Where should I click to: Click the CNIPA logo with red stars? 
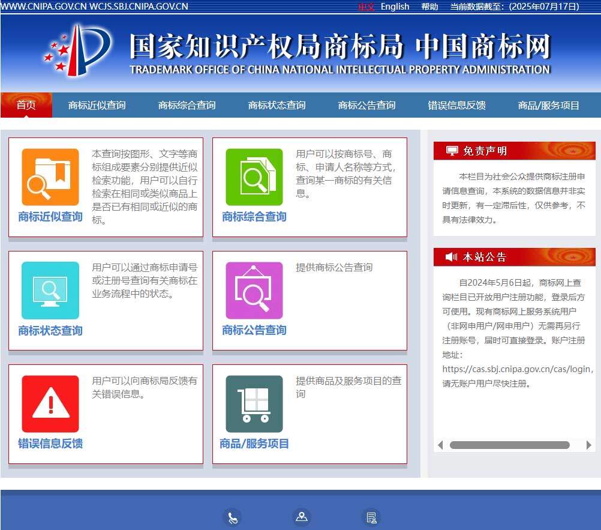coord(77,52)
